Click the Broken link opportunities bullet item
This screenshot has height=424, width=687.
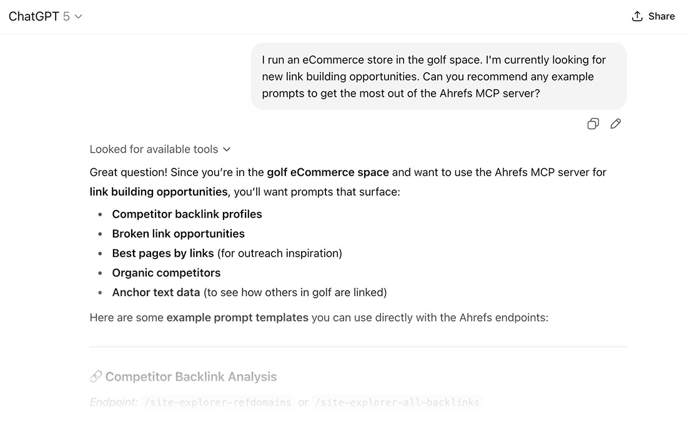178,233
